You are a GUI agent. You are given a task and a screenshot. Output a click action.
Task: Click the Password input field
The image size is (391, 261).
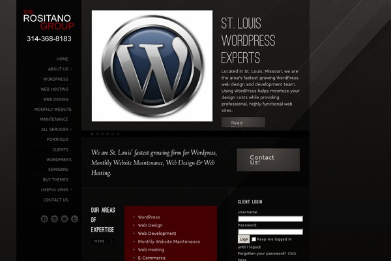coord(270,232)
